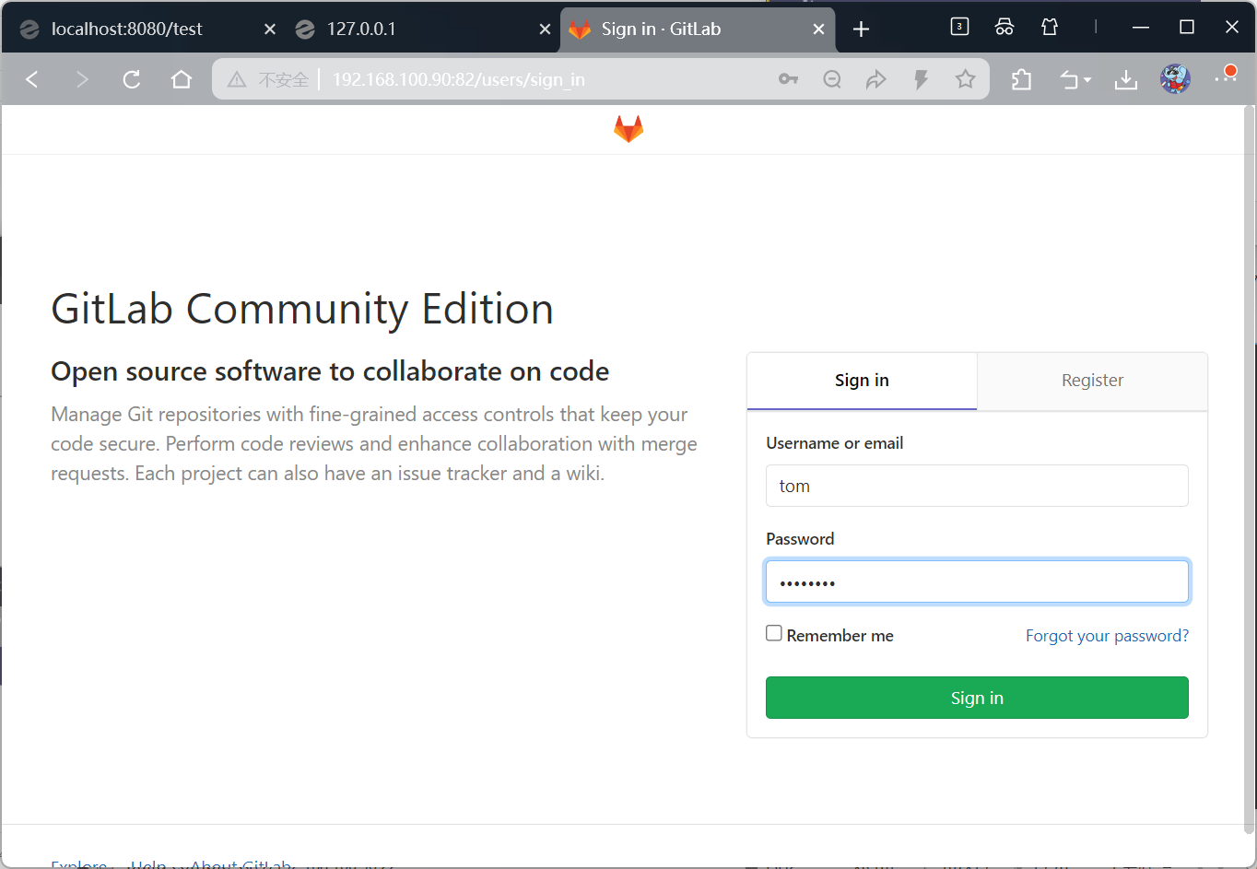
Task: Close the 127.0.0.1 tab
Action: click(x=545, y=29)
